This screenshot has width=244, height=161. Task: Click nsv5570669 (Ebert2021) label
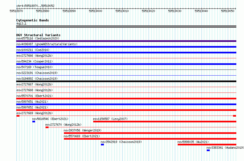coord(82,136)
